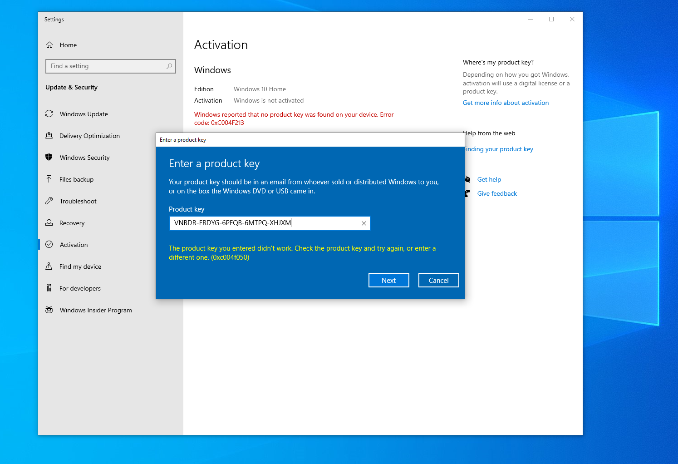Click the 'Where's my product key?' heading

point(498,63)
